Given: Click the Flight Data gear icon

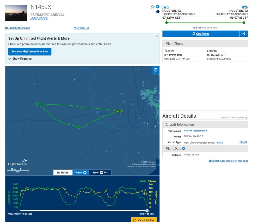Looking at the screenshot, I should (x=184, y=148).
